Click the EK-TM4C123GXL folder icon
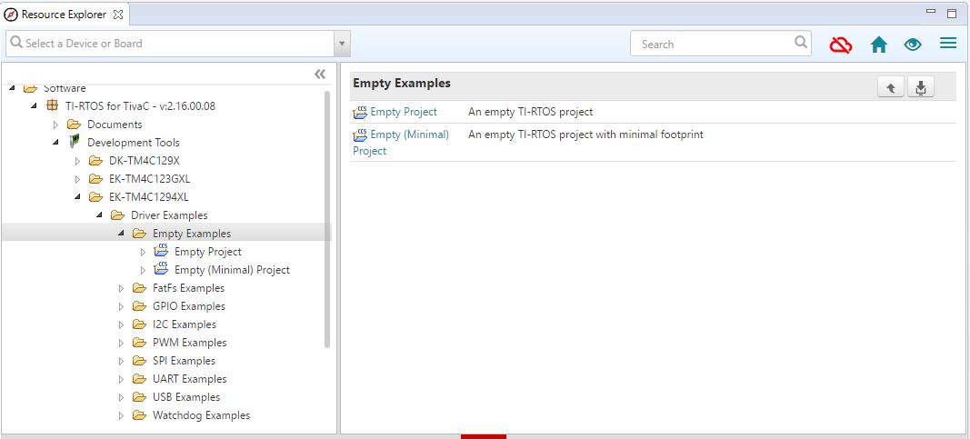Screen dimensions: 970x439 pos(95,179)
